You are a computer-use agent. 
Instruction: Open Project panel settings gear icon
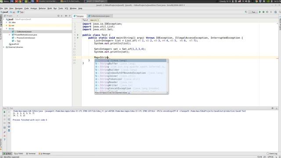[66, 16]
